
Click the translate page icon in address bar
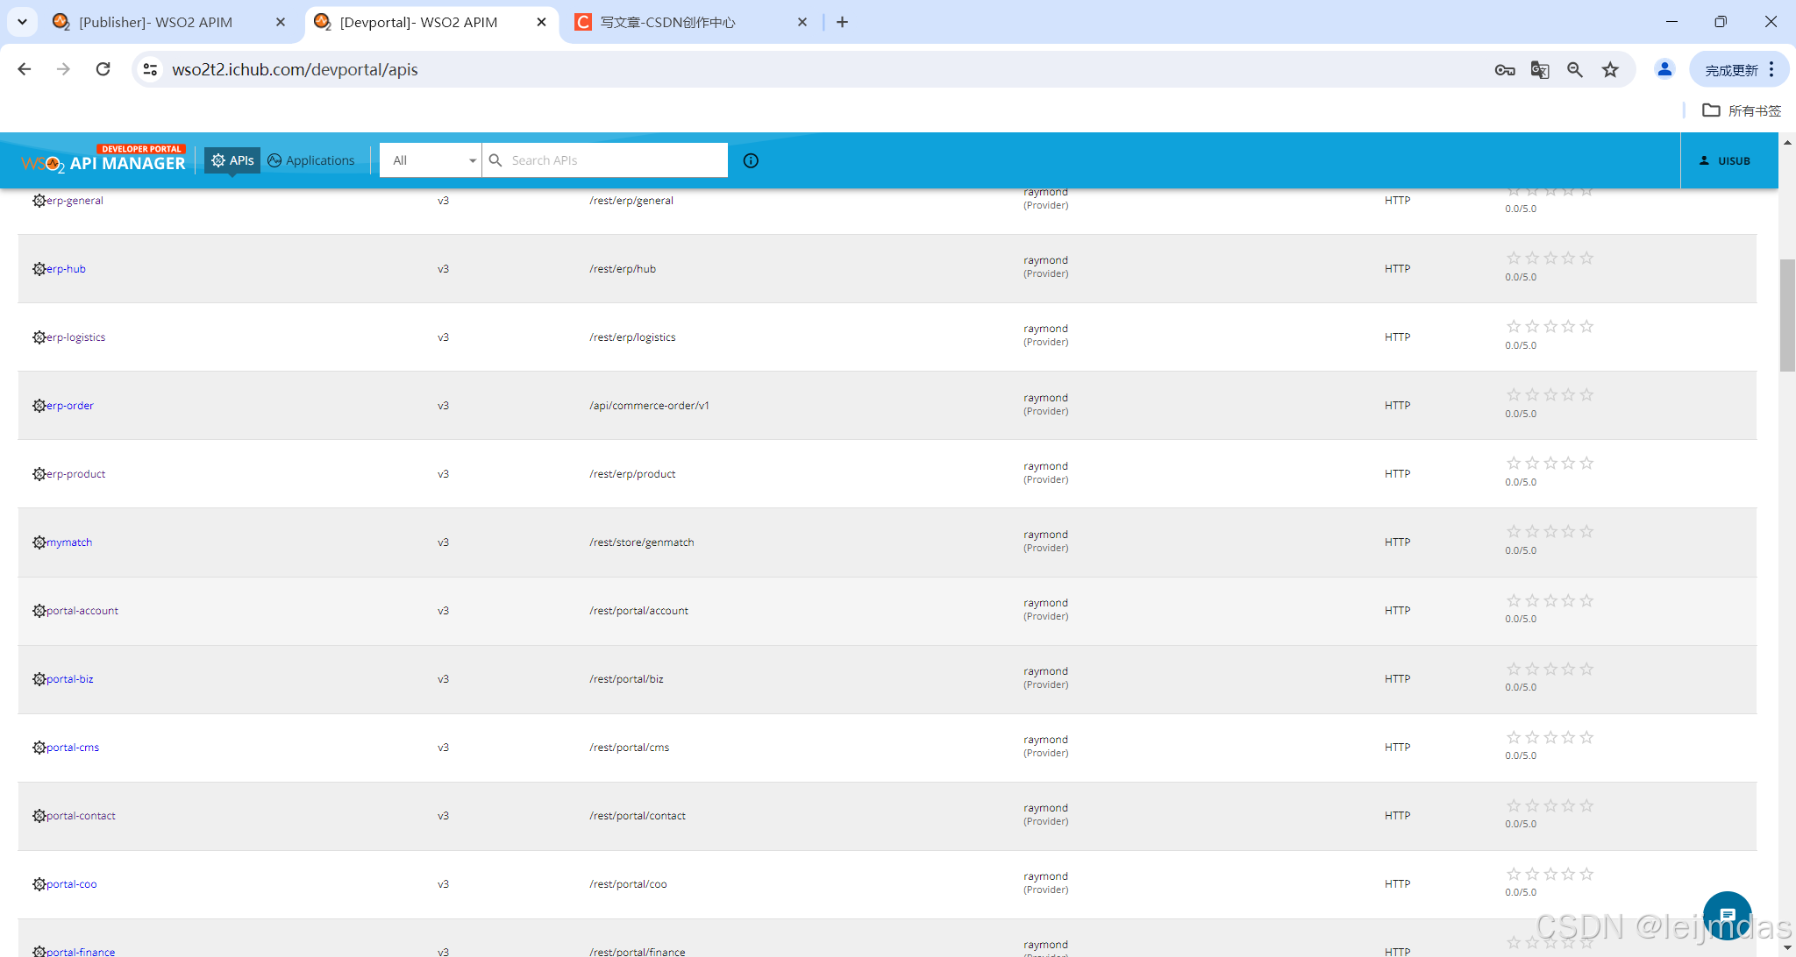pyautogui.click(x=1540, y=70)
